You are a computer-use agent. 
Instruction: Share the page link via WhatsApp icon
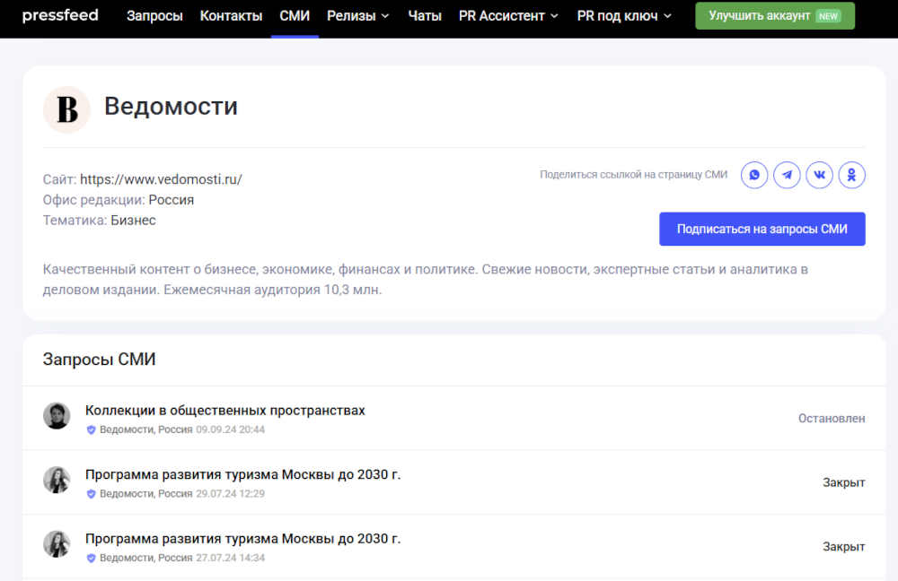(x=754, y=175)
